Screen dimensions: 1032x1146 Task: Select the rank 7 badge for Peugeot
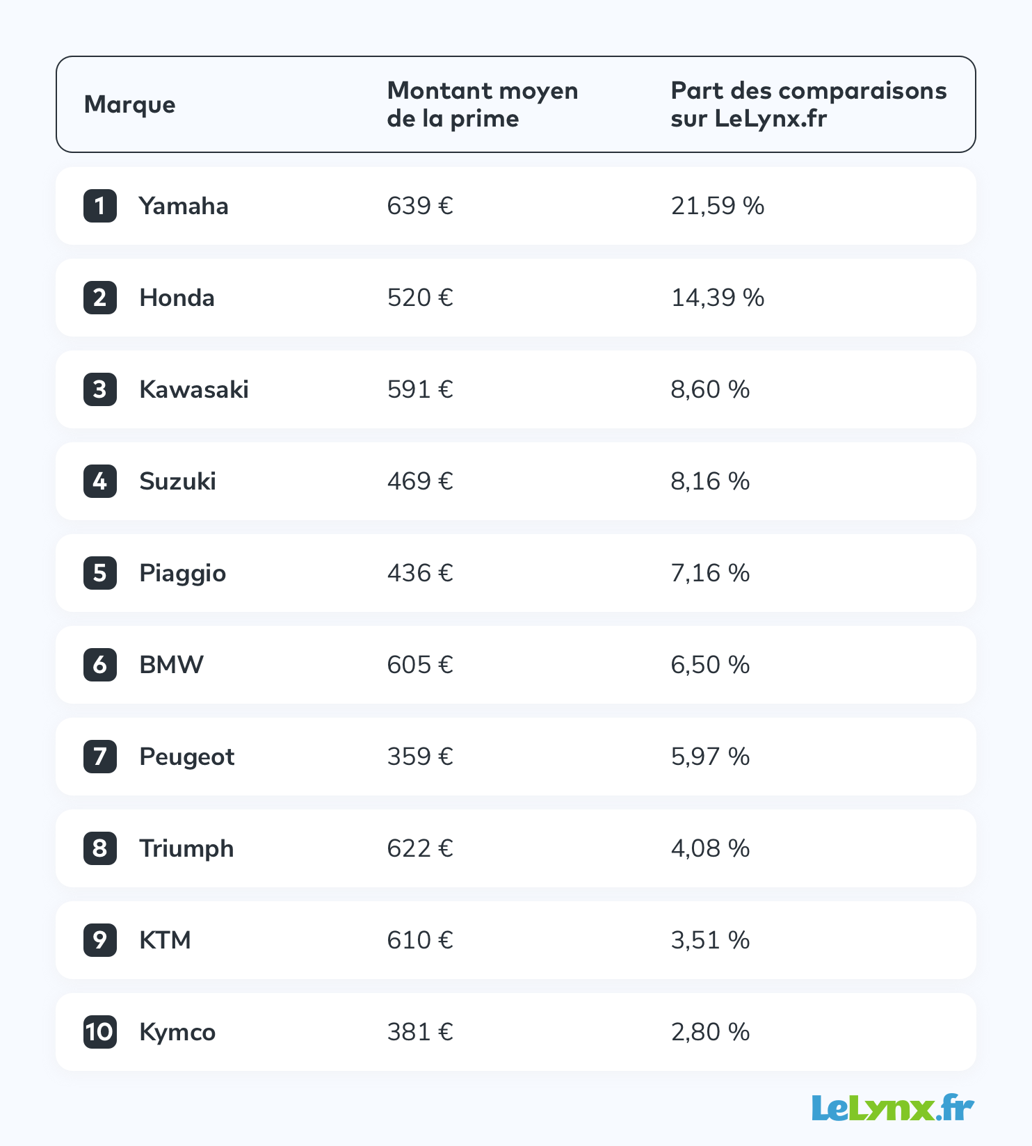(x=100, y=757)
